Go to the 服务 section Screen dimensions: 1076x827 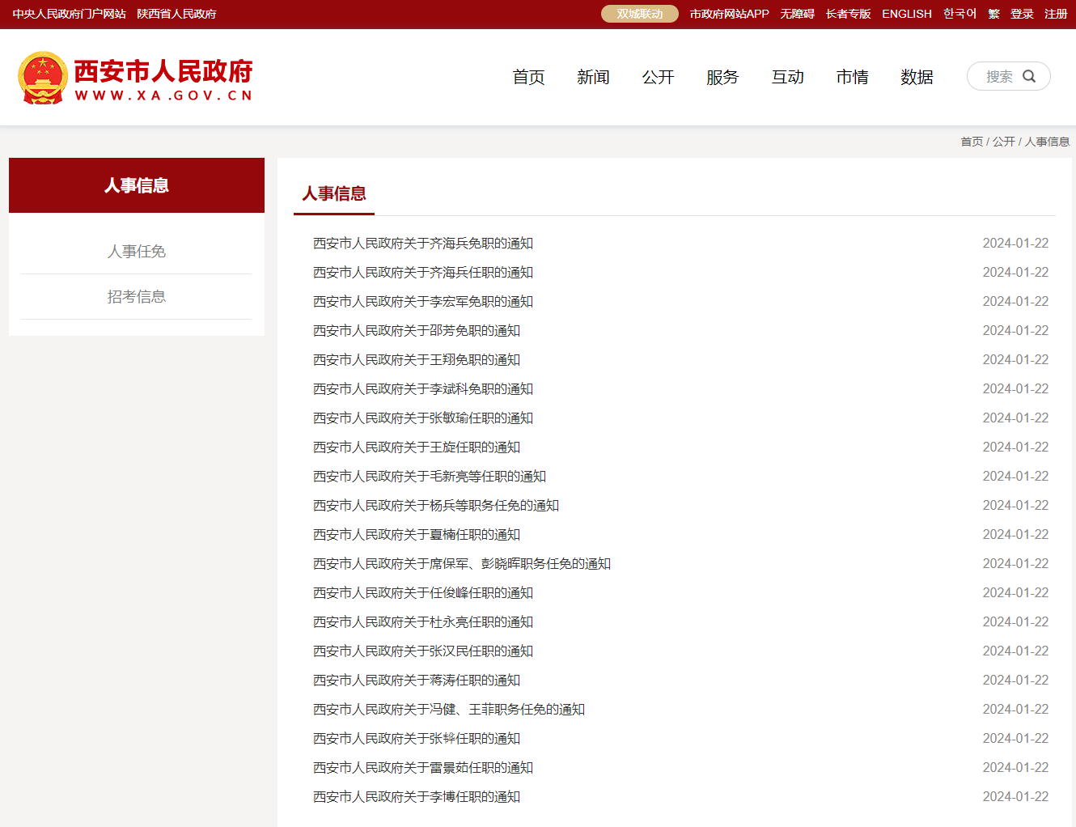(x=722, y=77)
